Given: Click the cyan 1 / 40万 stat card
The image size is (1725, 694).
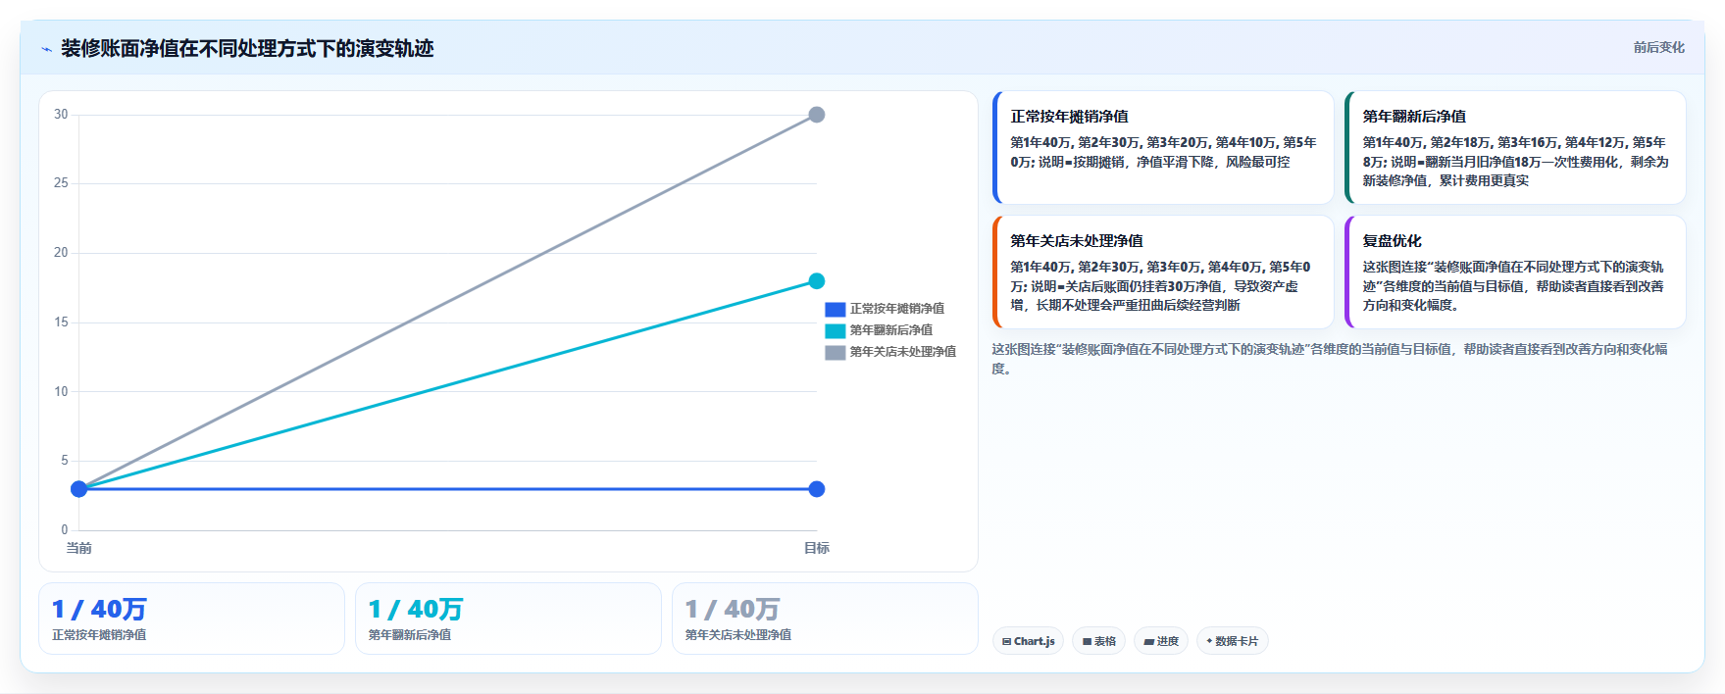Looking at the screenshot, I should 508,619.
